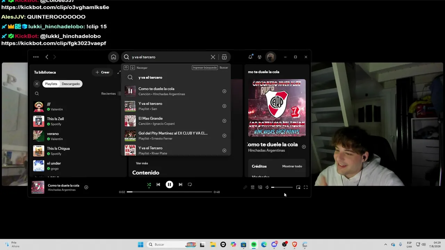Viewport: 445px width, 250px height.
Task: Open the Windows Start menu
Action: click(140, 244)
